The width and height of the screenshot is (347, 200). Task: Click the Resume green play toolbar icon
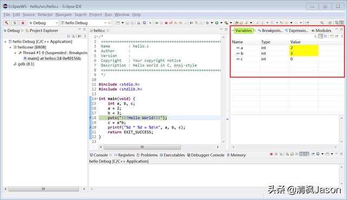(157, 23)
